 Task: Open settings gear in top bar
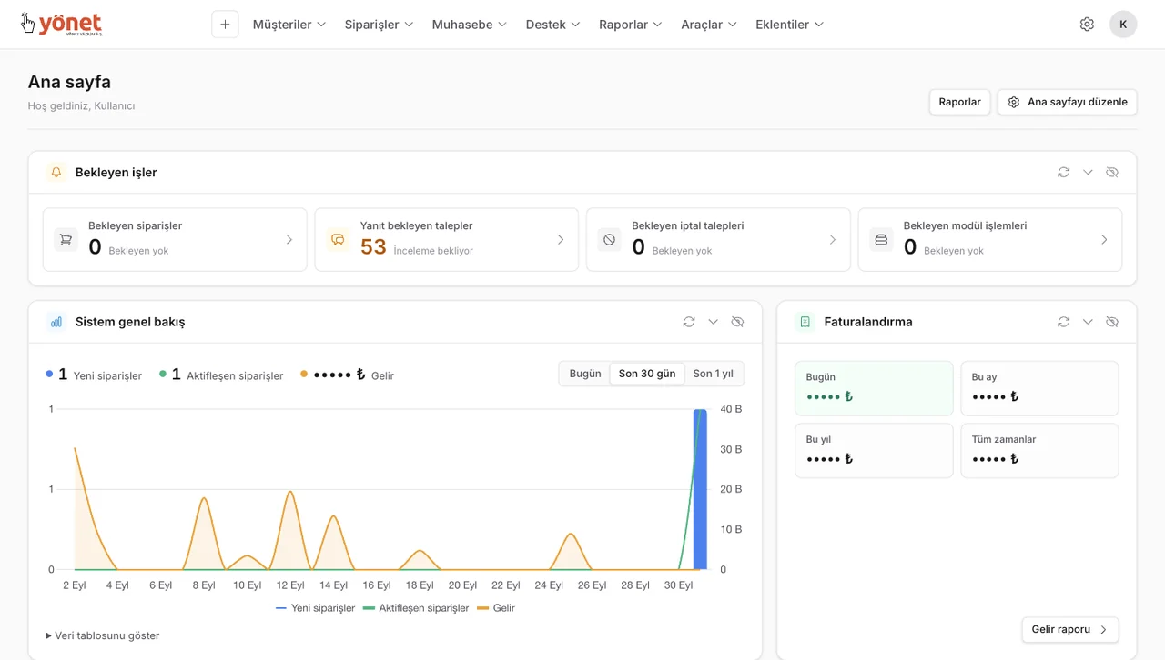point(1087,25)
